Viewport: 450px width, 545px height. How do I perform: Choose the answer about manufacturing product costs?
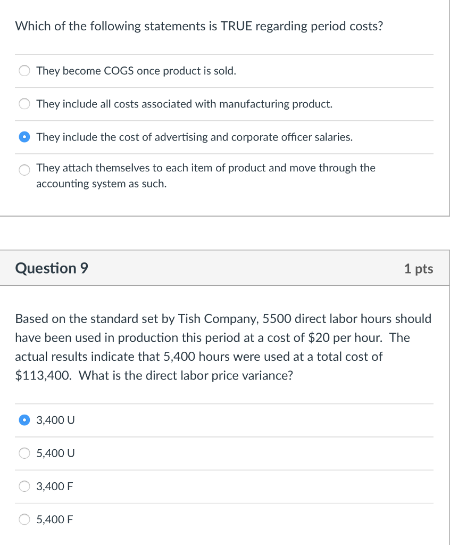(x=24, y=104)
